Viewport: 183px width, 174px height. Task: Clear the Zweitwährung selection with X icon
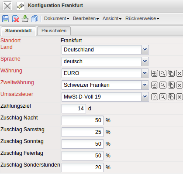[x=180, y=85]
